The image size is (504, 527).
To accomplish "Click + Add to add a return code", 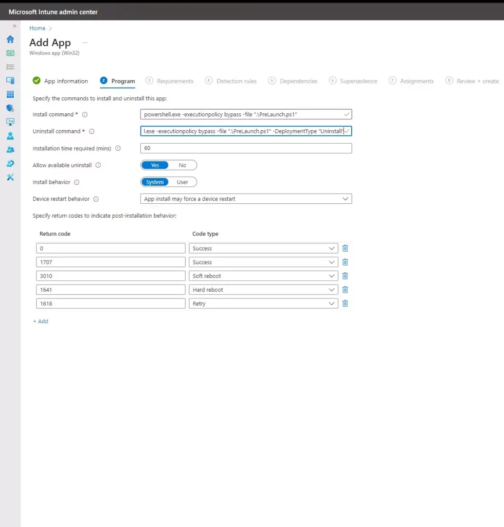I will (41, 321).
